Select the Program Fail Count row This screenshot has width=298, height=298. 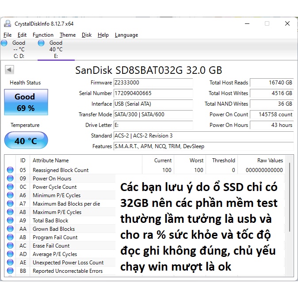click(55, 237)
